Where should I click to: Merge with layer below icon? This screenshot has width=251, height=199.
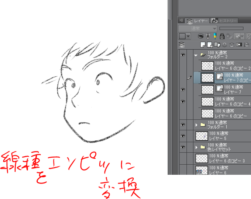(x=232, y=45)
